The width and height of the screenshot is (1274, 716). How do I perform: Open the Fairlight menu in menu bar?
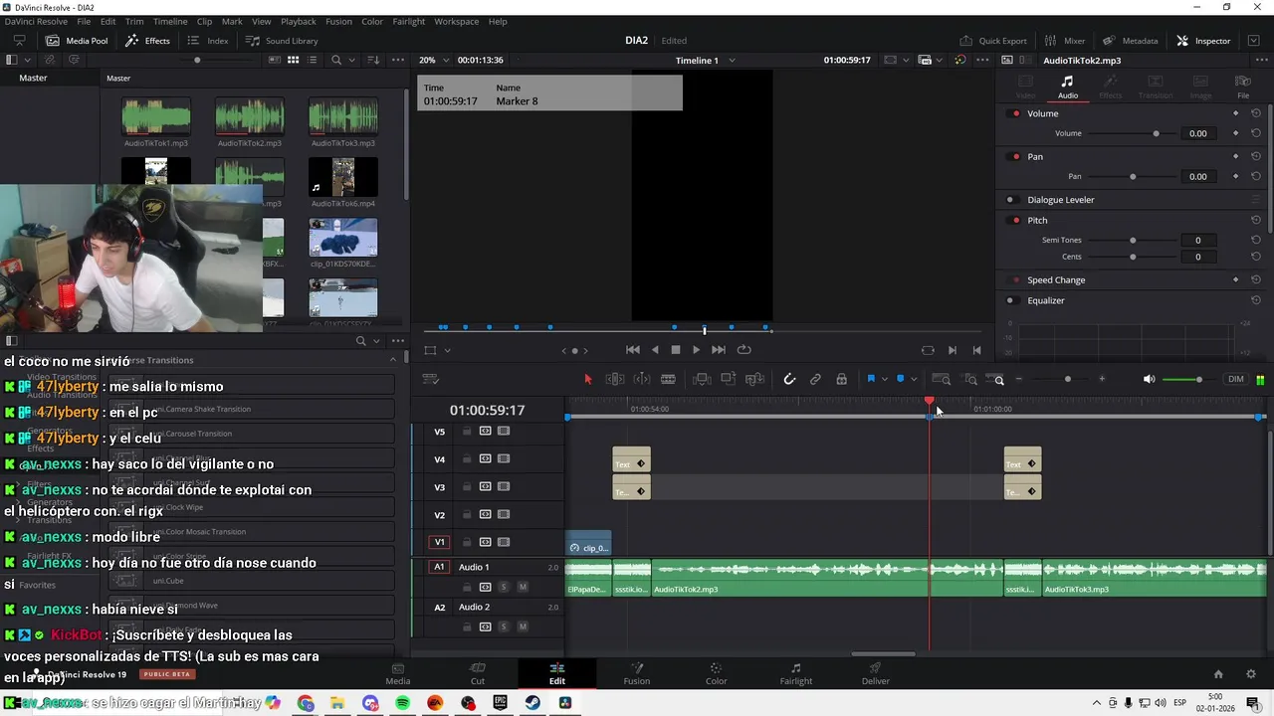click(409, 21)
